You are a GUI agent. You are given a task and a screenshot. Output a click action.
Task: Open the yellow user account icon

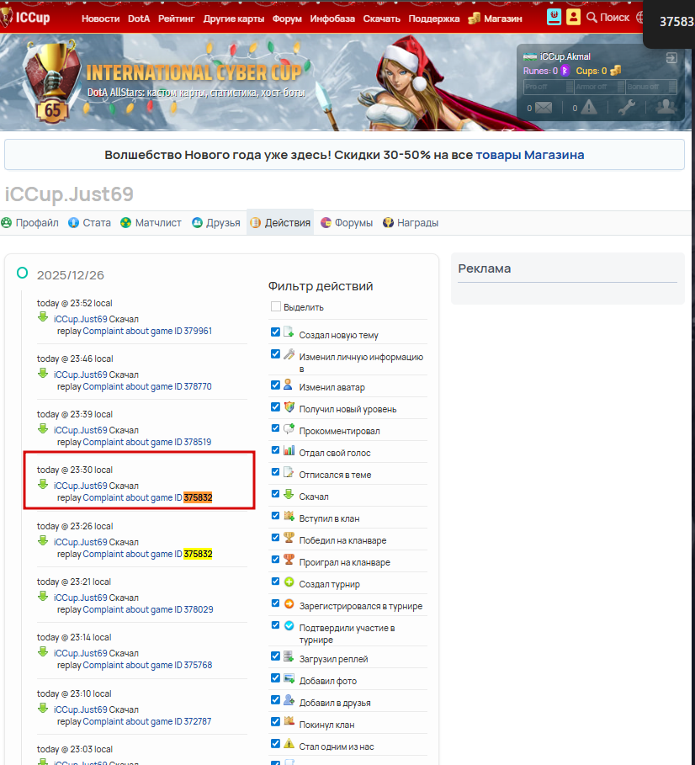573,17
